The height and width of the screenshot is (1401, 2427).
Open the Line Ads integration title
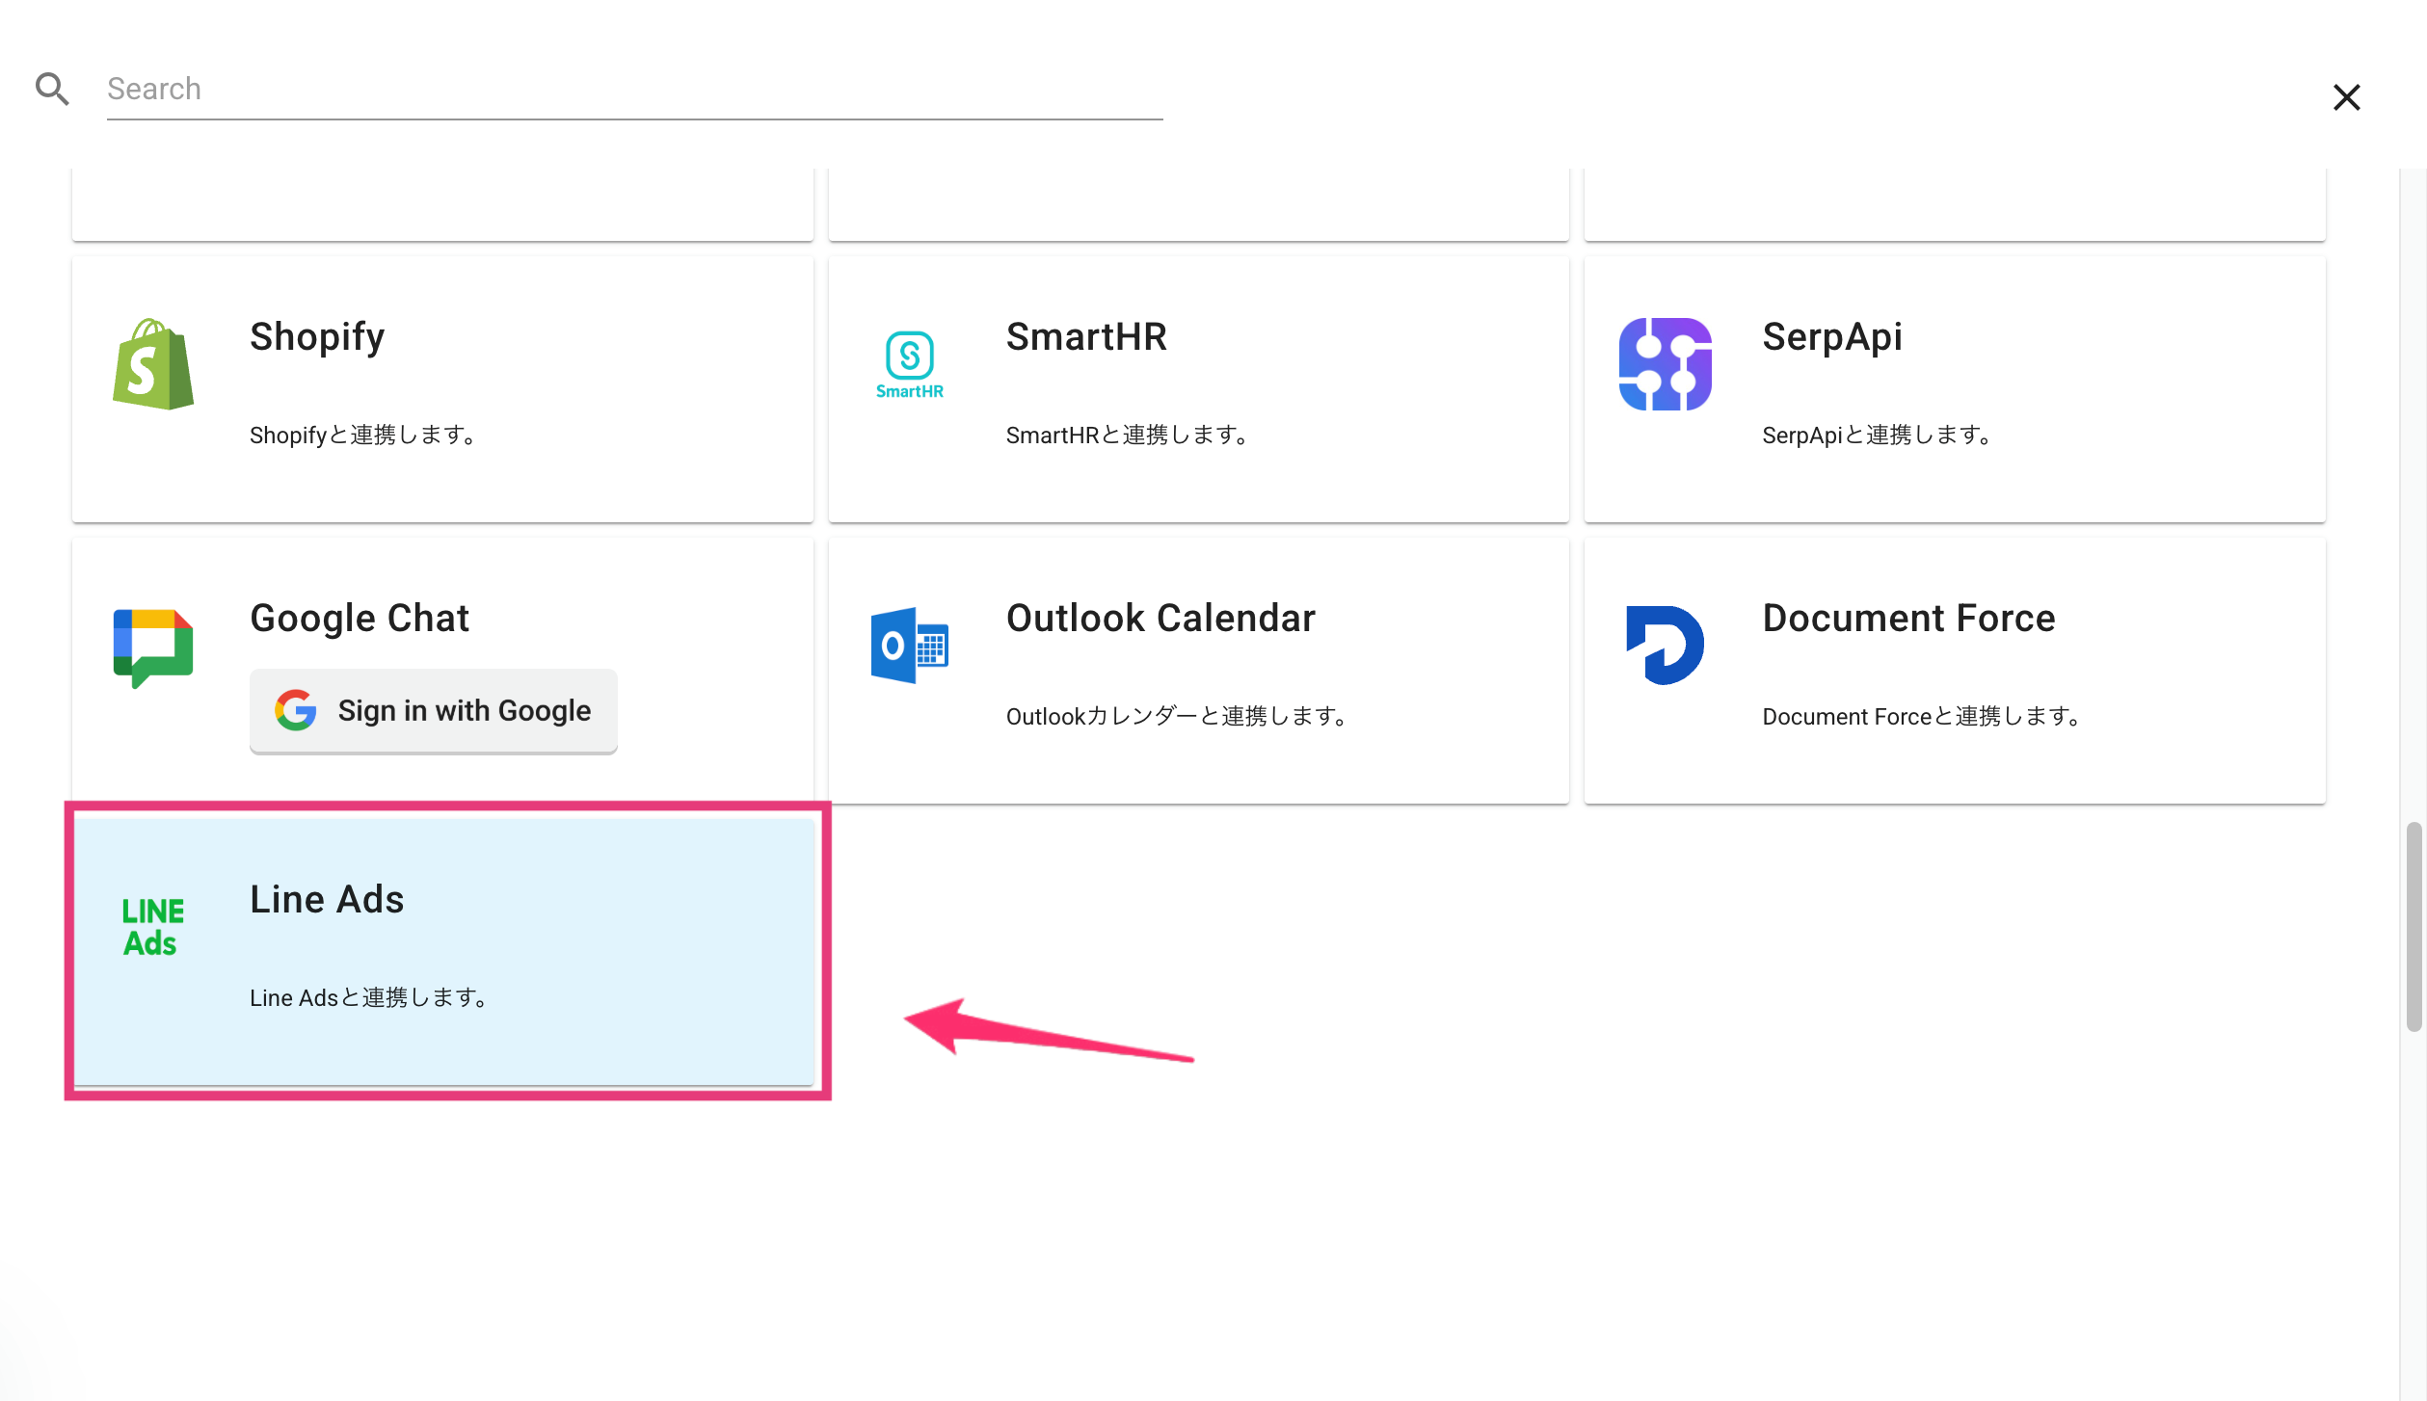(x=327, y=899)
